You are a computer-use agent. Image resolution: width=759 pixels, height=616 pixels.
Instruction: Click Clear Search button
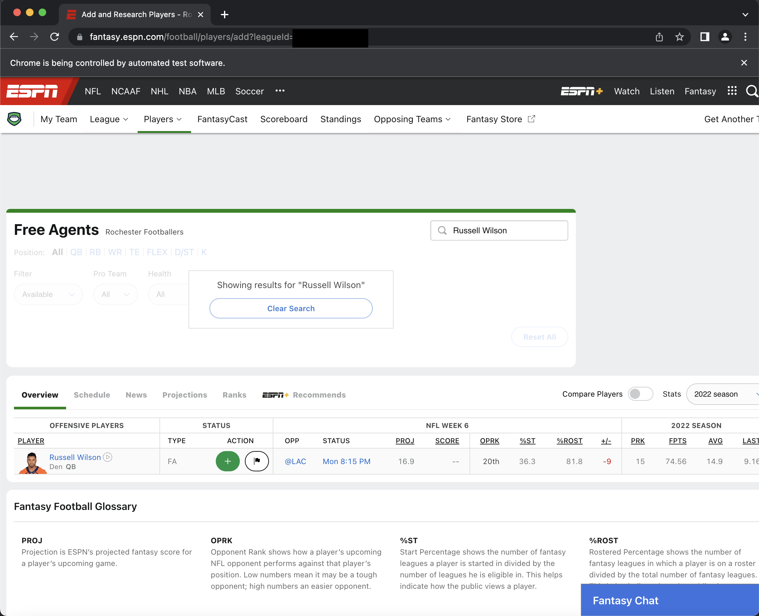click(x=291, y=308)
